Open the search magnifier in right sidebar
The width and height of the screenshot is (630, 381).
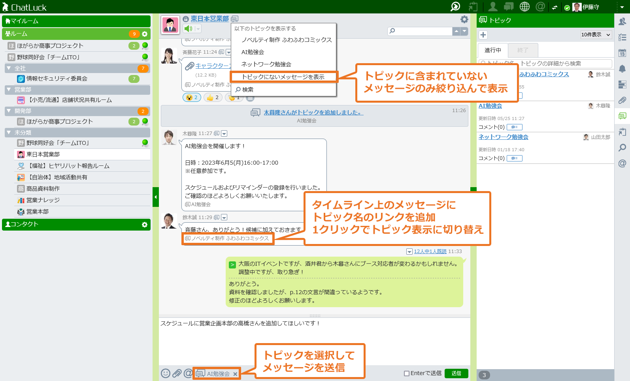tap(622, 148)
